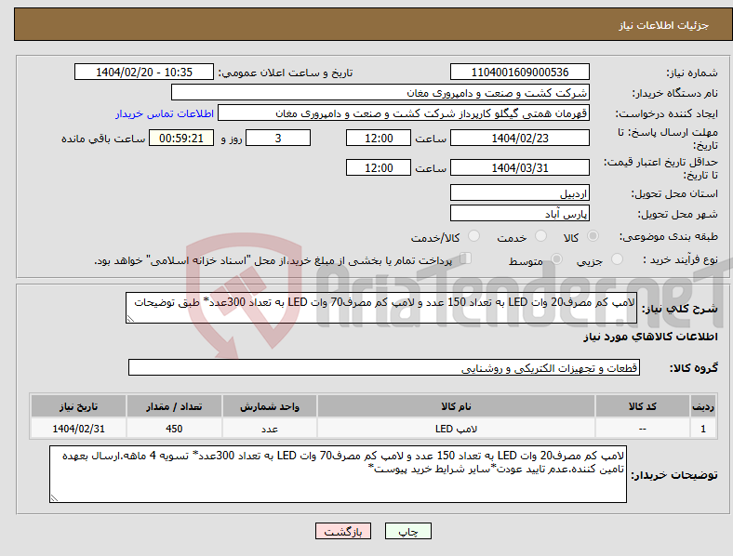The image size is (733, 556).
Task: Click the city field پارس آباد
Action: pyautogui.click(x=519, y=214)
